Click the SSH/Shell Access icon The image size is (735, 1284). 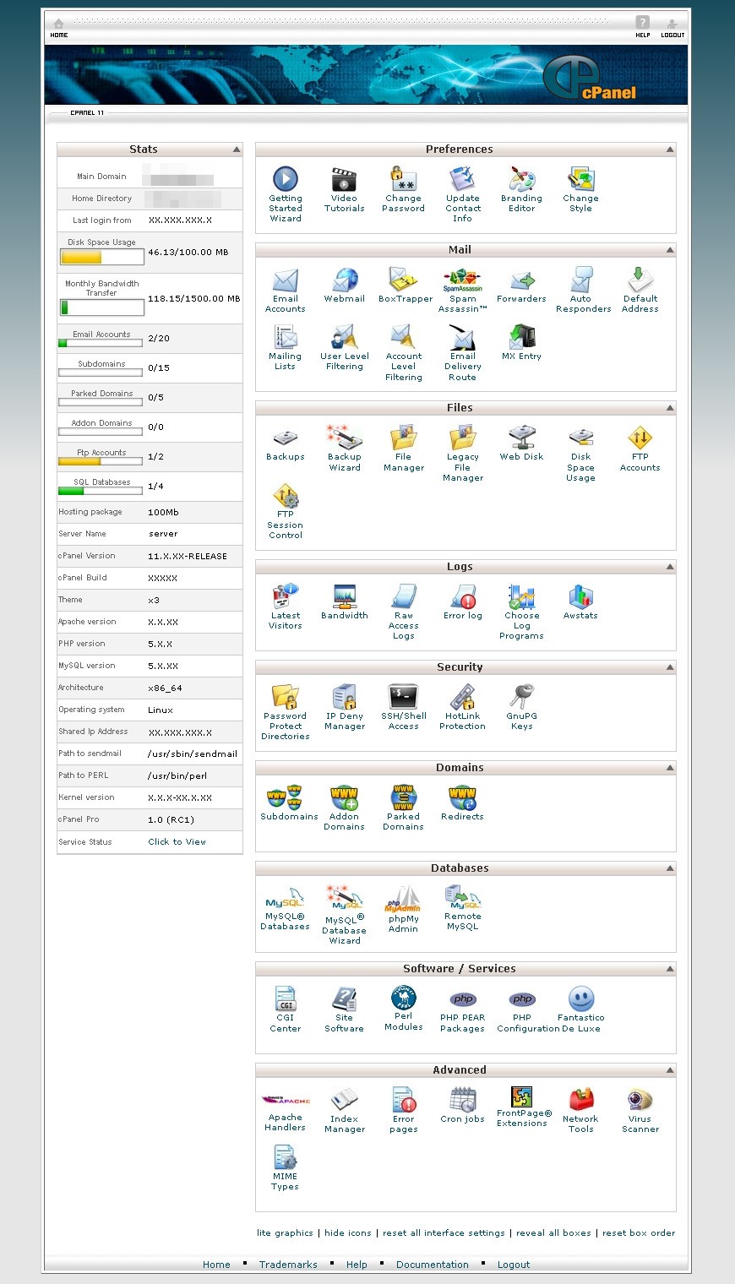click(x=403, y=698)
